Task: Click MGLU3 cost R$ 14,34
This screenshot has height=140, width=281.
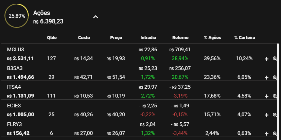Action: click(x=84, y=58)
